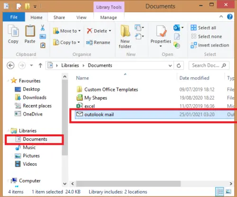Click the horizontal scrollbar thumb in the file list

(x=128, y=184)
